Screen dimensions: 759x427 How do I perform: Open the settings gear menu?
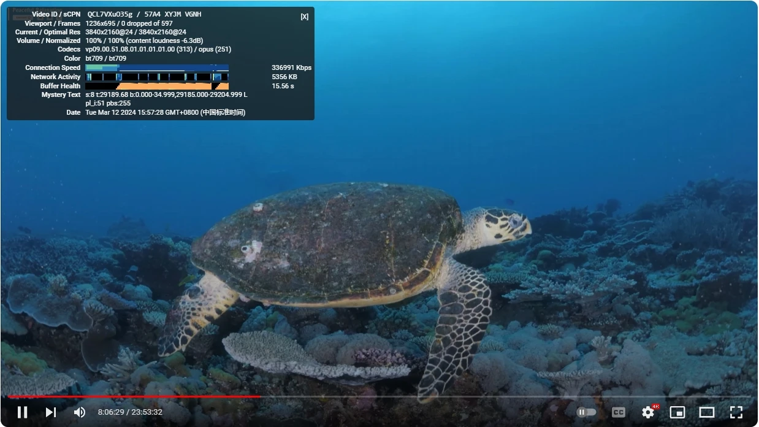click(x=648, y=412)
